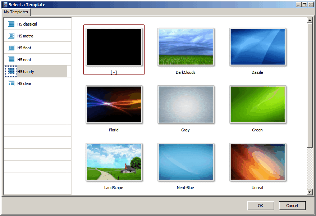Choose the Unreal theme thumbnail
316x216 pixels.
point(257,162)
